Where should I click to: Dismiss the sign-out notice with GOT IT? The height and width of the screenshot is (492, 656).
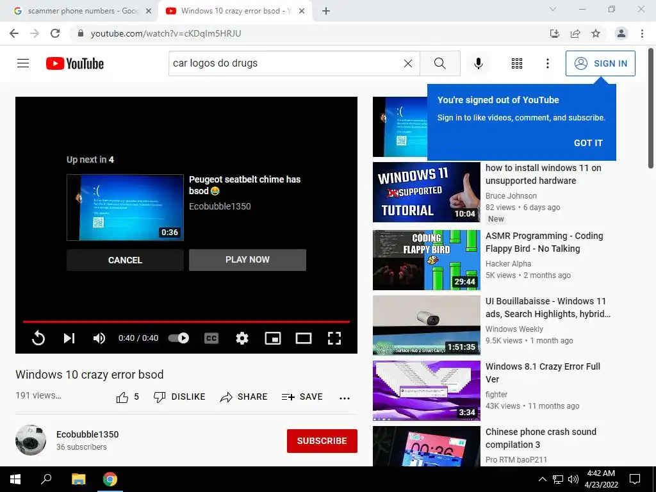pos(588,143)
